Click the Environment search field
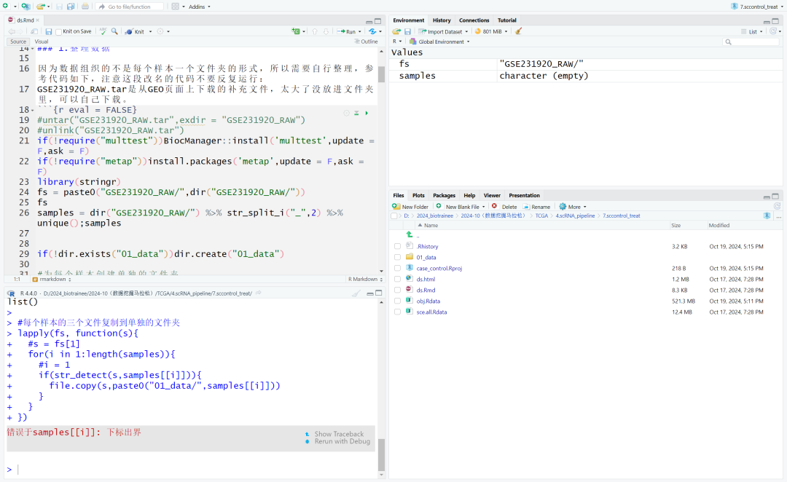 (x=751, y=42)
